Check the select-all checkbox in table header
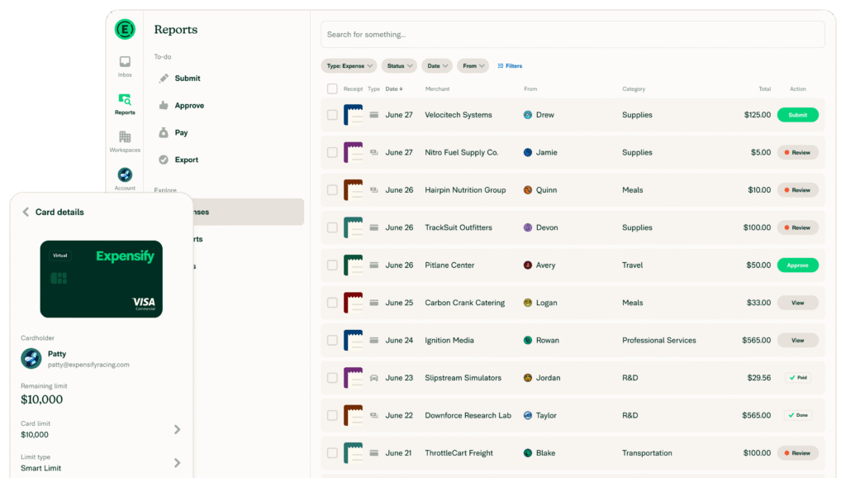Image resolution: width=846 pixels, height=478 pixels. (332, 88)
